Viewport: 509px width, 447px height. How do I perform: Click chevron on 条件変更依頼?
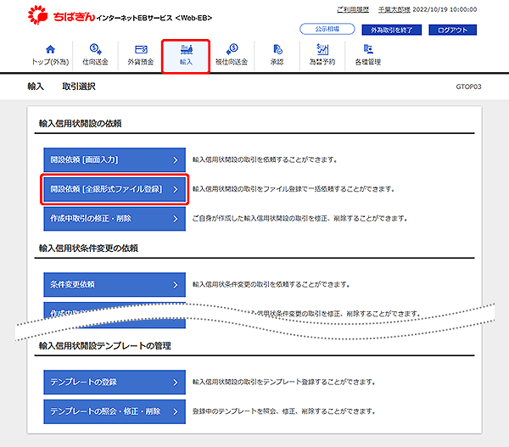coord(176,285)
